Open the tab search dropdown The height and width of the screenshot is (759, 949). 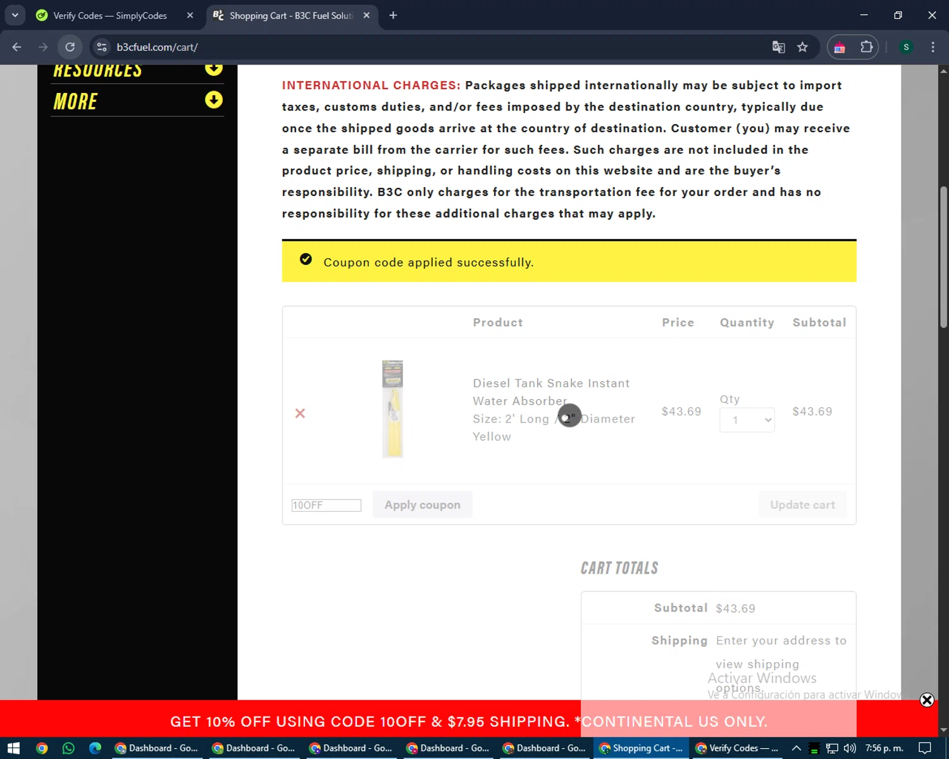click(x=15, y=15)
